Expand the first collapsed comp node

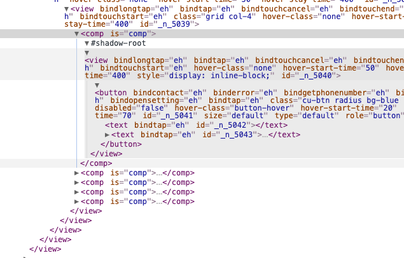pyautogui.click(x=76, y=173)
